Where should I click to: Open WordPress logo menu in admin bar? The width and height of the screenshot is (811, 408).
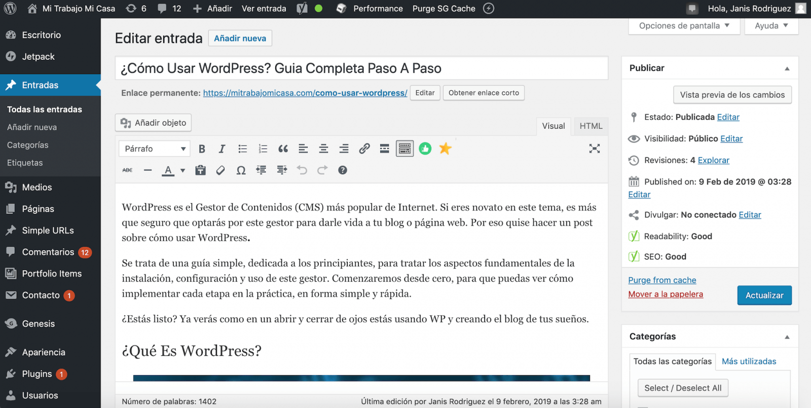point(10,9)
